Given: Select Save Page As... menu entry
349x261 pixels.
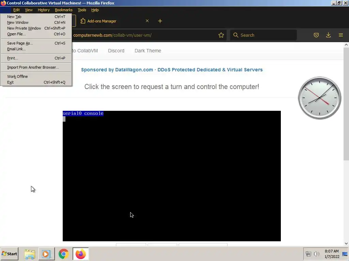Looking at the screenshot, I should click(x=36, y=43).
